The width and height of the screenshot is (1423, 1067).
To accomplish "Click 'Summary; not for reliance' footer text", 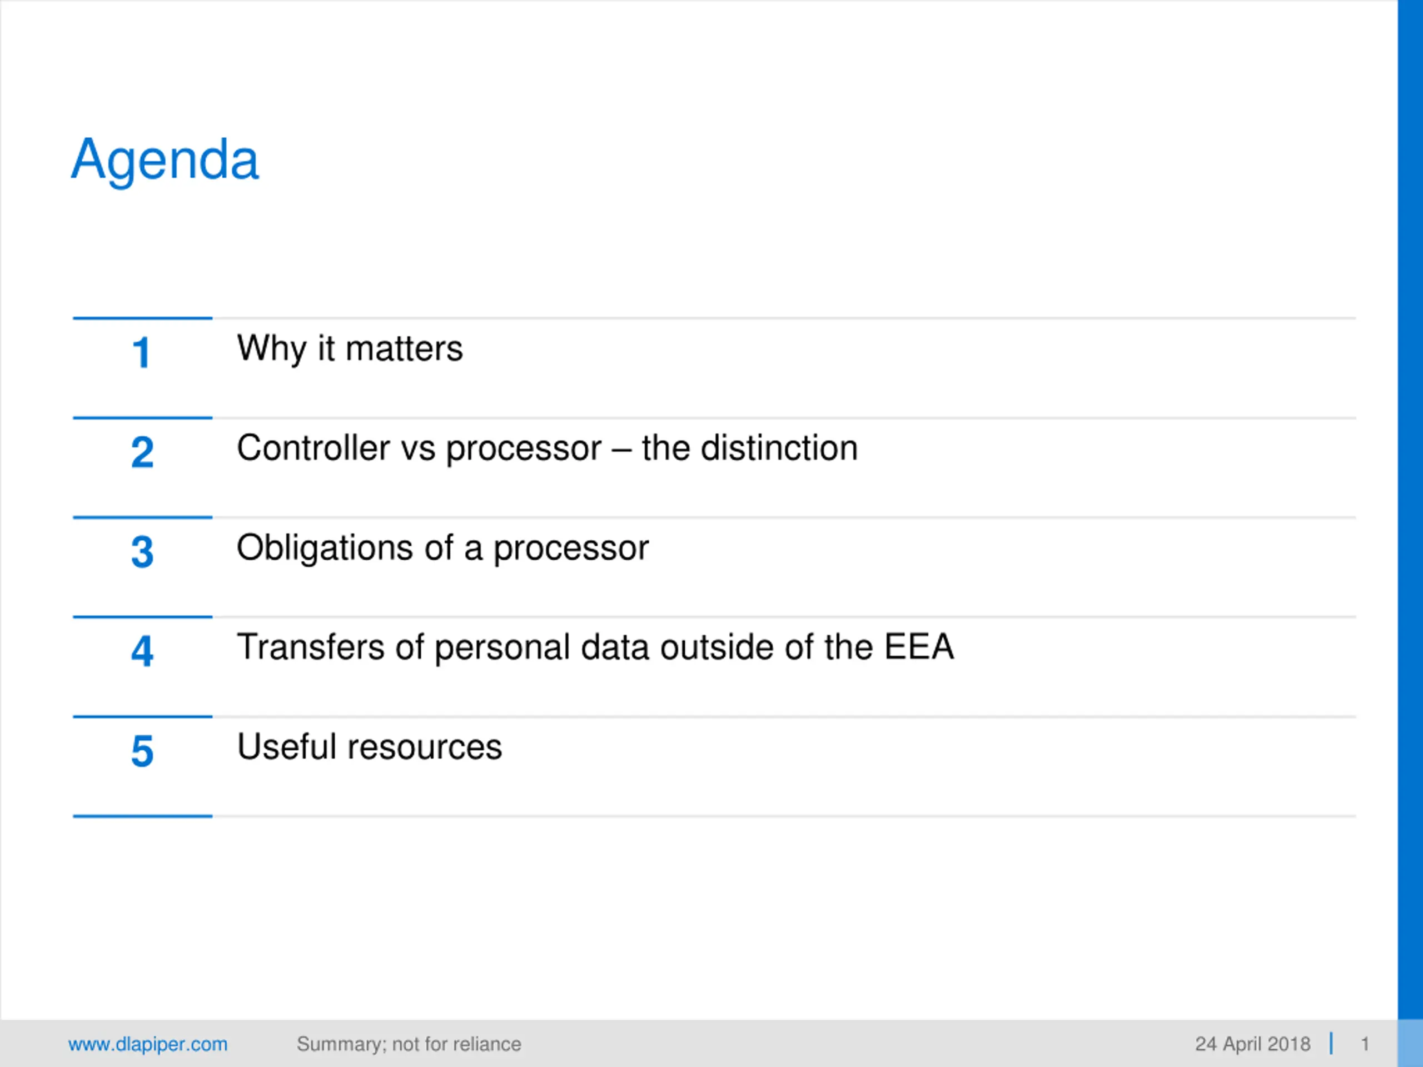I will (409, 1044).
